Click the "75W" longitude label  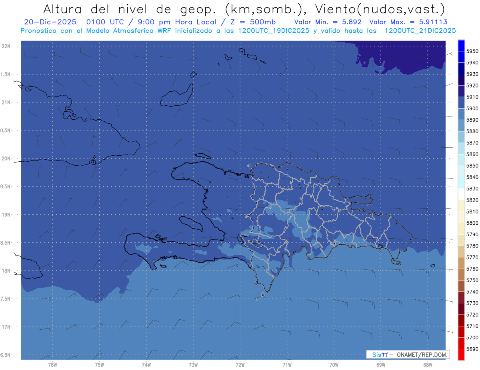tap(99, 364)
